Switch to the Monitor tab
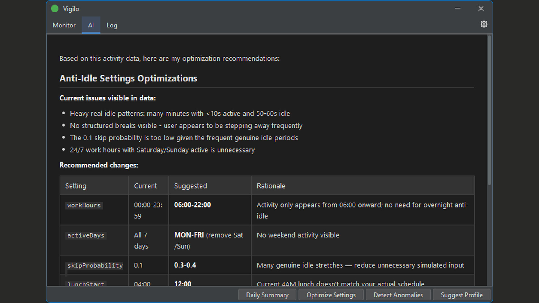This screenshot has height=303, width=539. [x=64, y=25]
